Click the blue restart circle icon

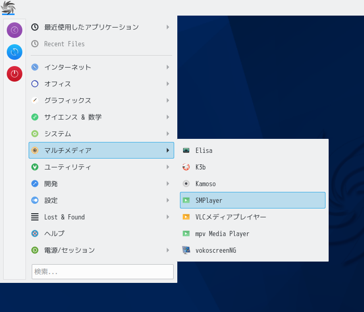15,52
